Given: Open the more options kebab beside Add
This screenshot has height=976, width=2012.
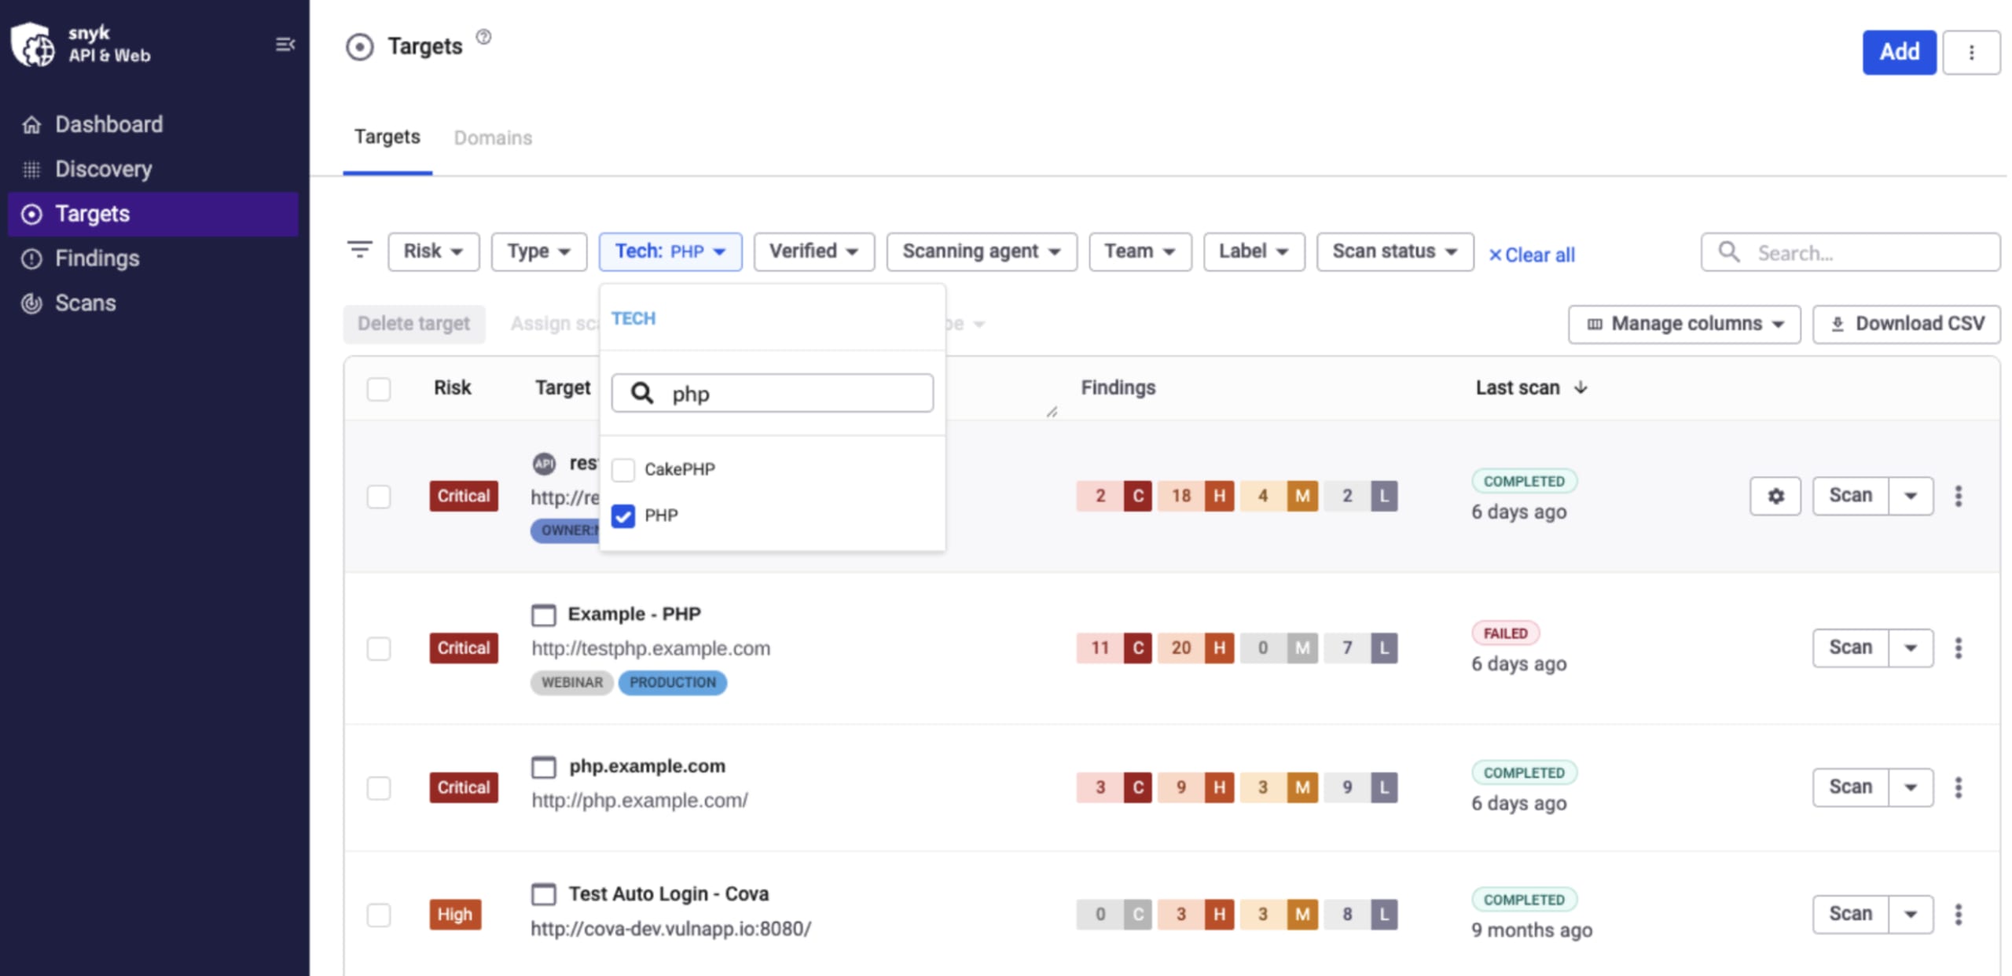Looking at the screenshot, I should click(x=1970, y=53).
